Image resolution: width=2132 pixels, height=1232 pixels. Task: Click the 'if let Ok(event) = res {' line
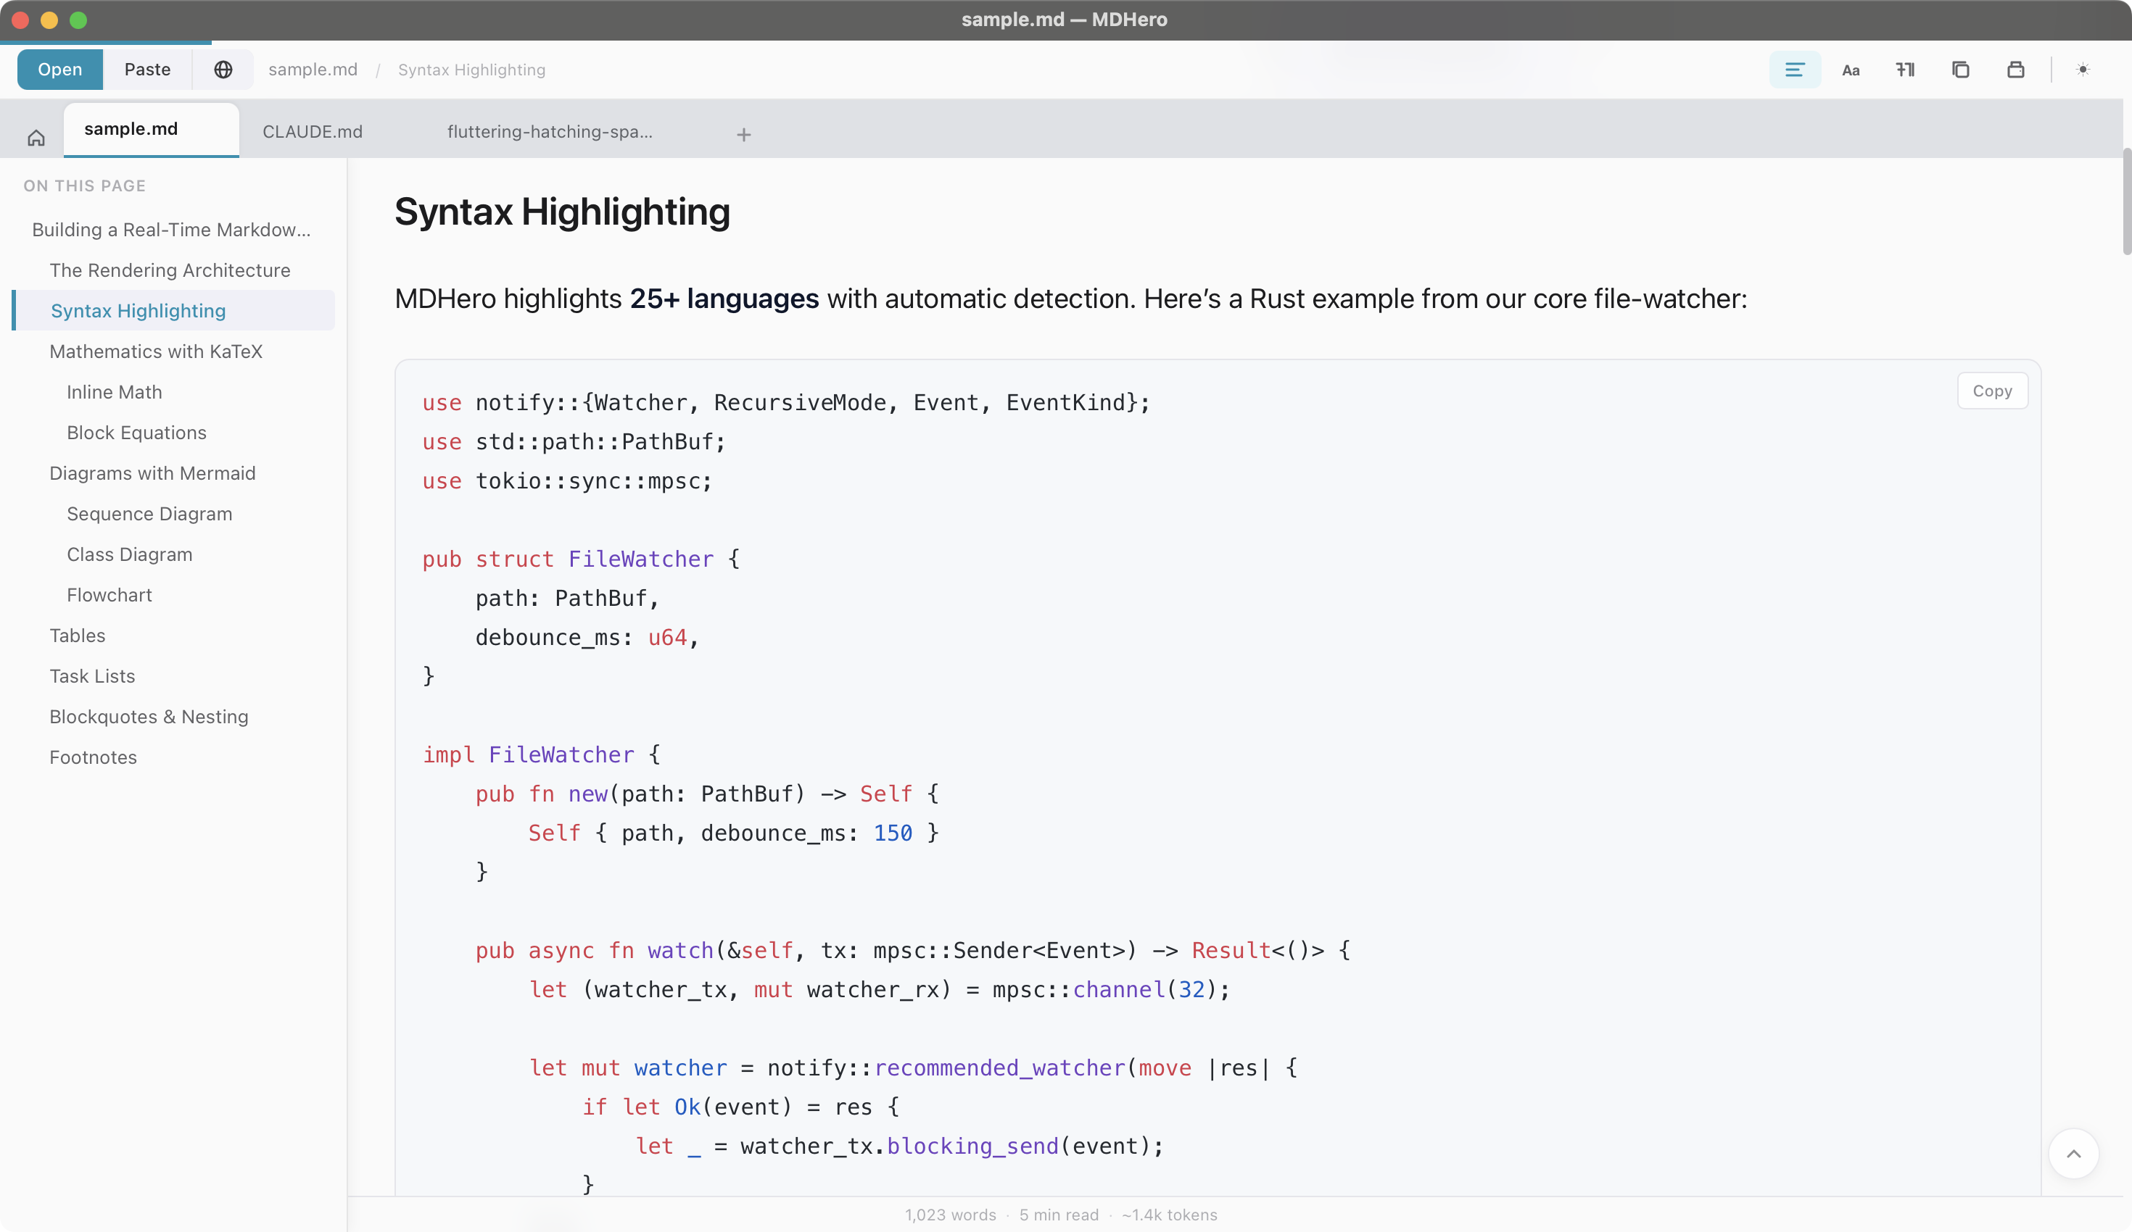(x=740, y=1107)
